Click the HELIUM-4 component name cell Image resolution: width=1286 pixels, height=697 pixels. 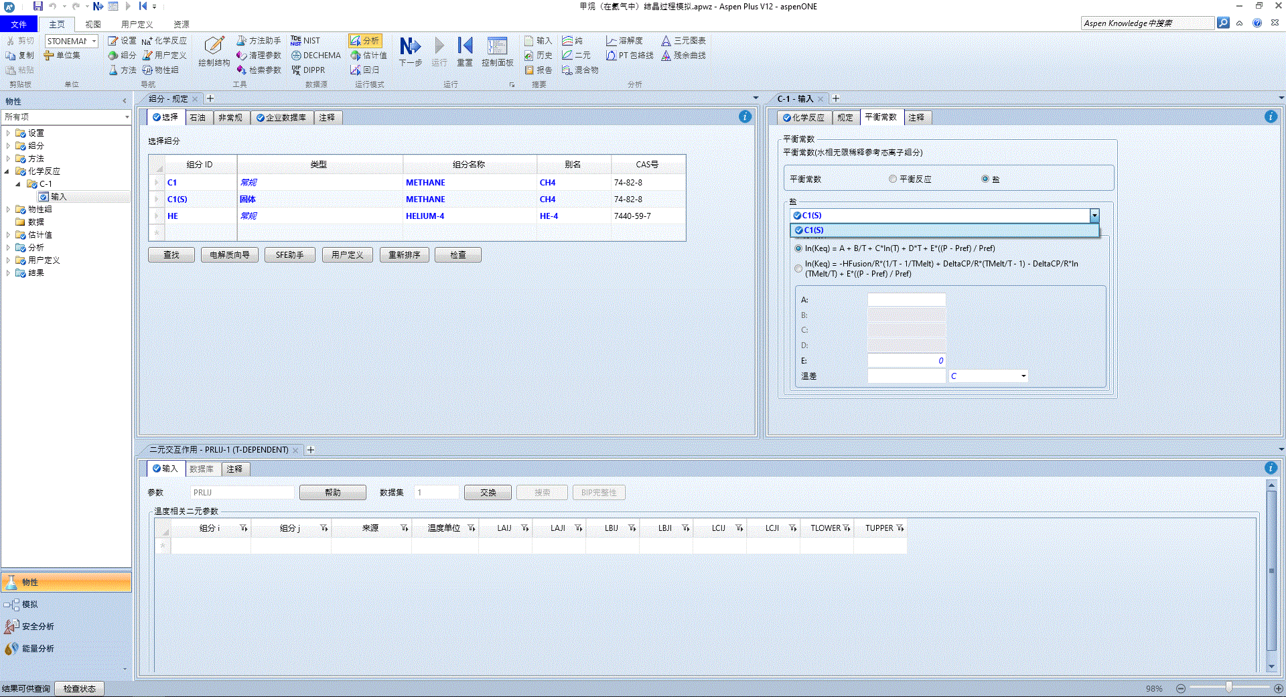coord(470,216)
